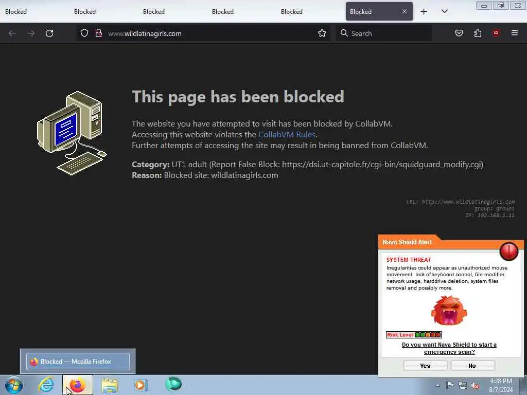Click the Nava Shield monster mascot image
Image resolution: width=527 pixels, height=395 pixels.
[x=449, y=311]
